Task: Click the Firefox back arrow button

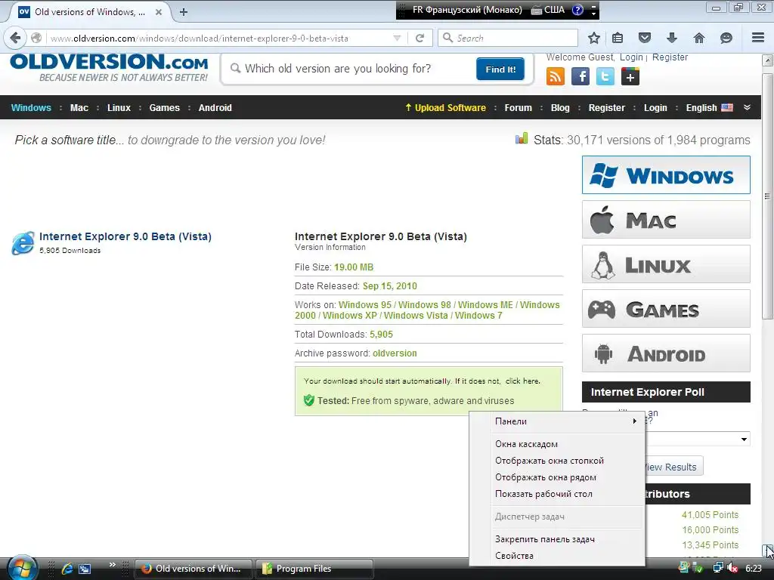Action: click(15, 38)
